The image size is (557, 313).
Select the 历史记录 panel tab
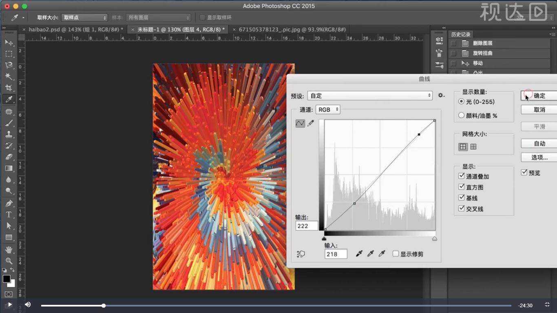click(x=461, y=34)
